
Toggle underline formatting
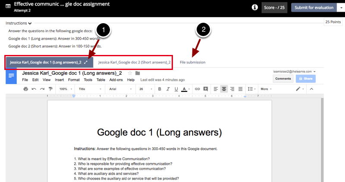(x=176, y=89)
